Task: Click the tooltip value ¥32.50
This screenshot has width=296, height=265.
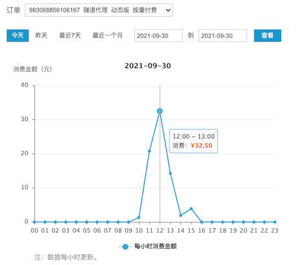Action: pos(201,146)
